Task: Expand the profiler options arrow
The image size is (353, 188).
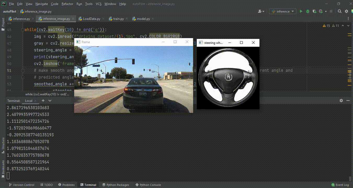Action: point(326,11)
